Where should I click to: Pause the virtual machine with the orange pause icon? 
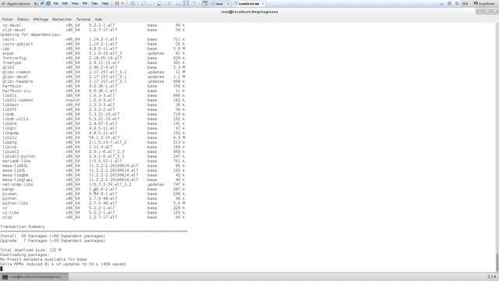pos(117,3)
